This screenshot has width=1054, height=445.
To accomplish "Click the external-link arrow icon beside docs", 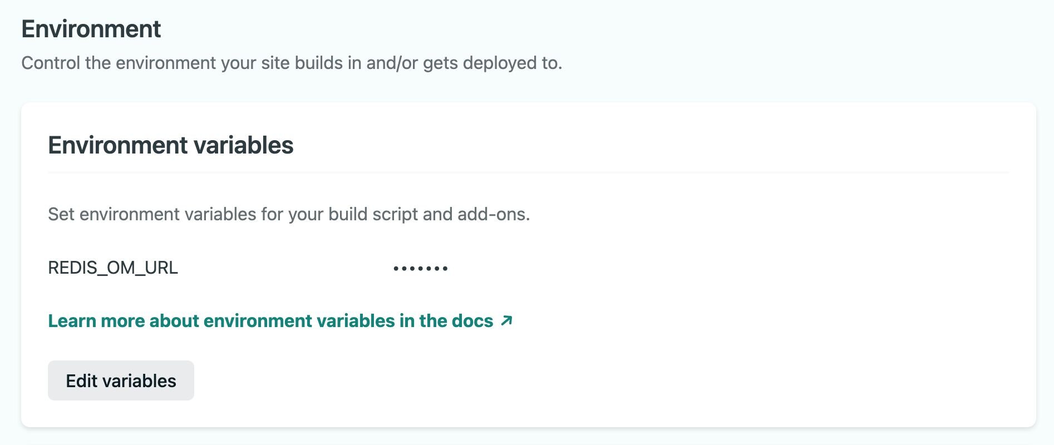I will [506, 320].
